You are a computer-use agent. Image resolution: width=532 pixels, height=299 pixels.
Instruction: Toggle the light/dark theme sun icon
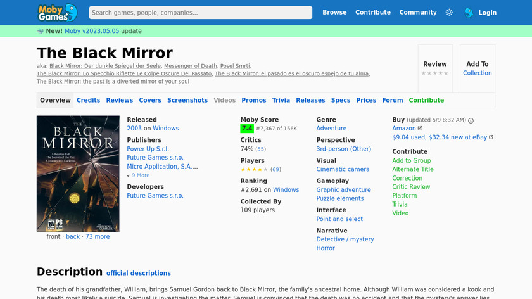449,13
